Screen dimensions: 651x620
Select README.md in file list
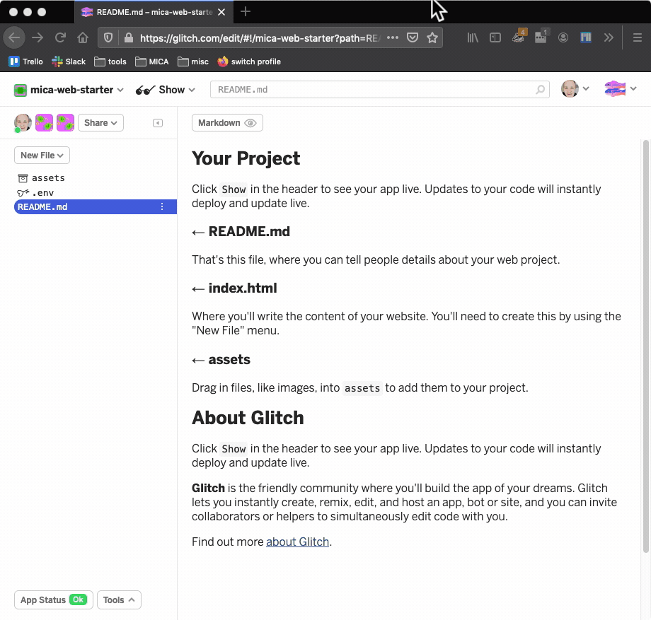pyautogui.click(x=95, y=206)
